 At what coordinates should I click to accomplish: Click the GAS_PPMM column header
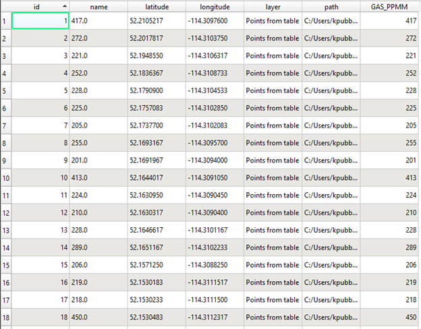(x=389, y=7)
